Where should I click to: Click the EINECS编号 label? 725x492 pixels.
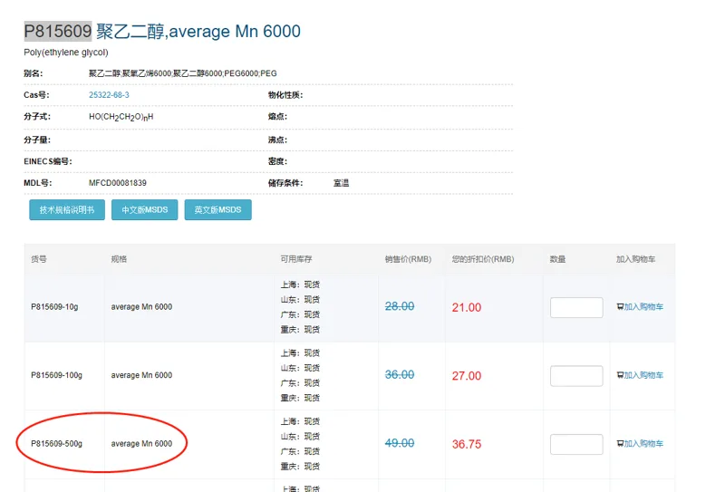[x=48, y=161]
